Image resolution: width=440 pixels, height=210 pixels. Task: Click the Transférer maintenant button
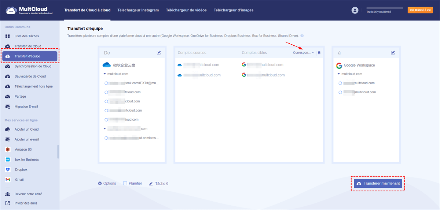(378, 183)
